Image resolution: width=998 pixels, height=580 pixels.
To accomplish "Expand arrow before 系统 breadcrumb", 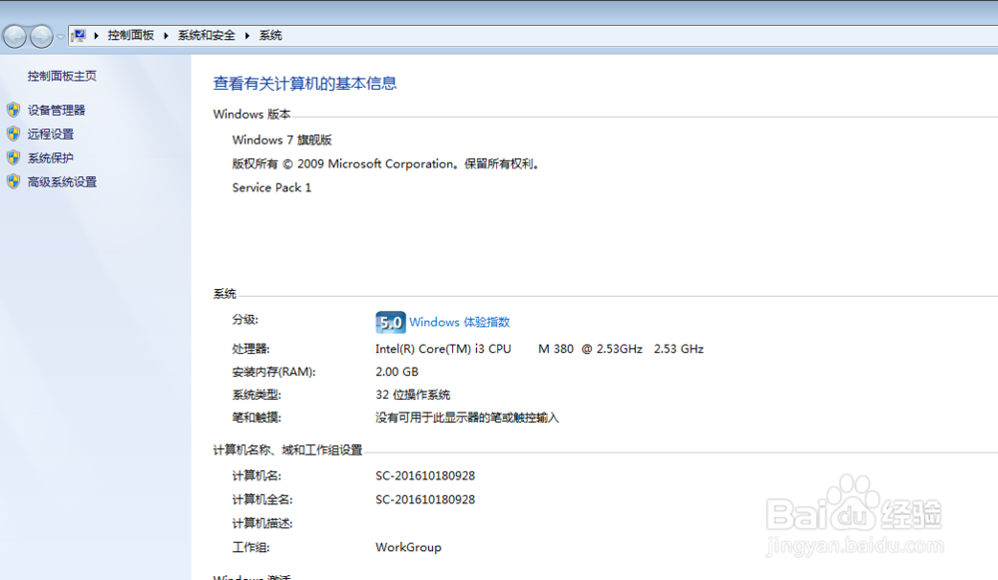I will 247,36.
